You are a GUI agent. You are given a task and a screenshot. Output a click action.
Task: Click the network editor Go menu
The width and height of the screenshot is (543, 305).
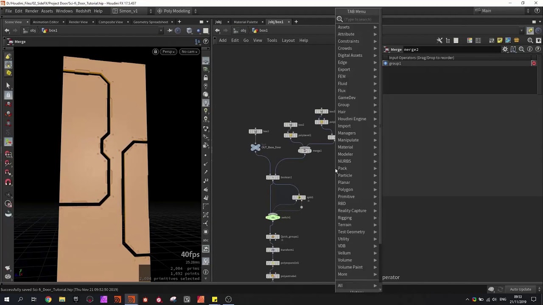pos(246,40)
